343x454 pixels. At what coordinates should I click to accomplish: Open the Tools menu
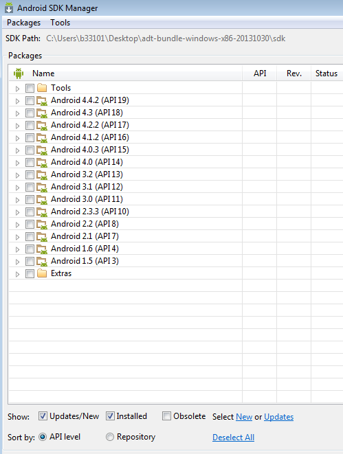pyautogui.click(x=60, y=23)
